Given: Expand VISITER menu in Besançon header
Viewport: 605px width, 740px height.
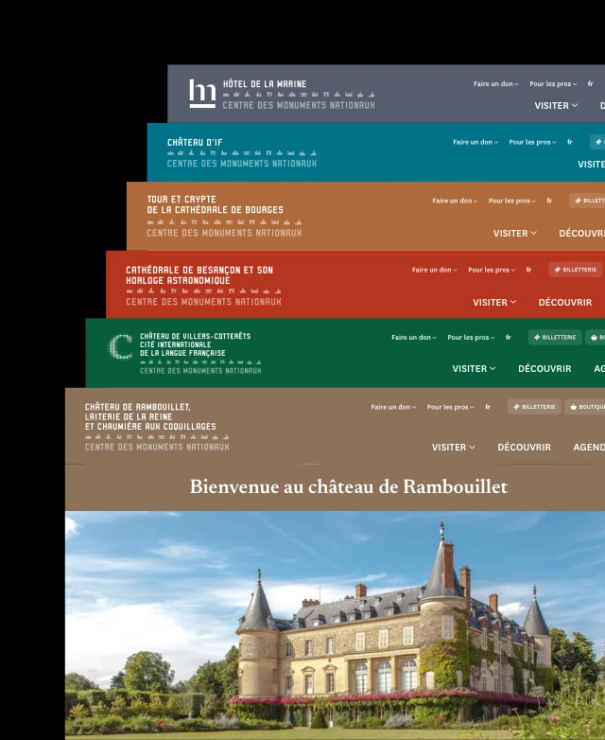Looking at the screenshot, I should (x=494, y=303).
